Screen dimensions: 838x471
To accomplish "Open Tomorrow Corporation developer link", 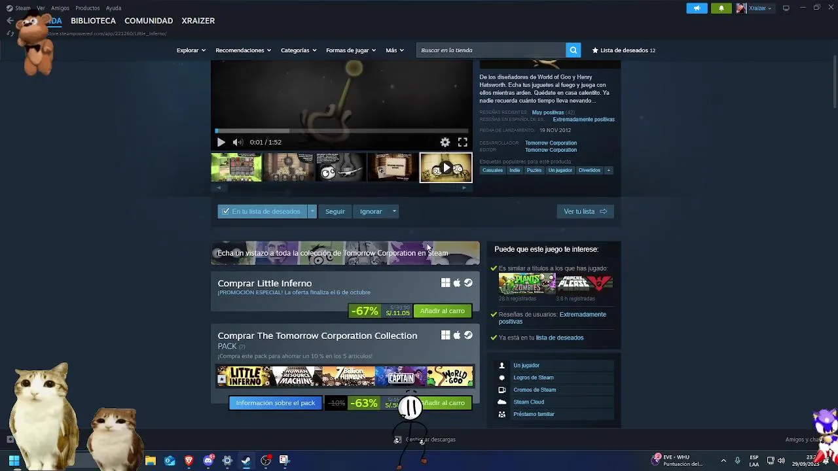I will coord(551,143).
